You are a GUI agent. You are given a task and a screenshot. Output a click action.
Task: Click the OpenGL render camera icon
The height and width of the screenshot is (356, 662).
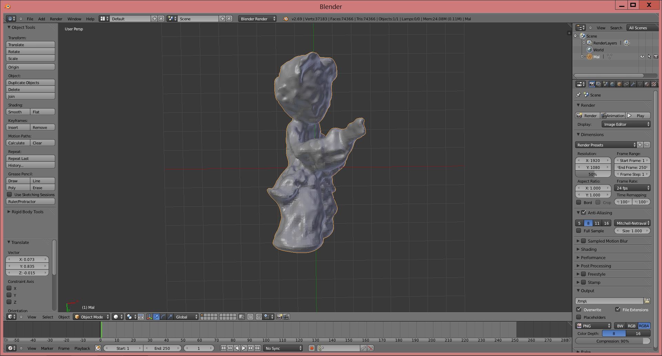point(280,316)
